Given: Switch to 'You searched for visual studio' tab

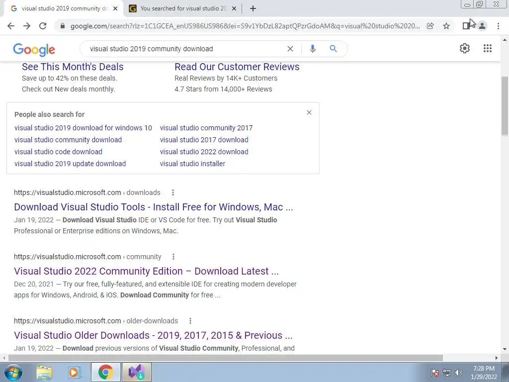Looking at the screenshot, I should pos(183,9).
